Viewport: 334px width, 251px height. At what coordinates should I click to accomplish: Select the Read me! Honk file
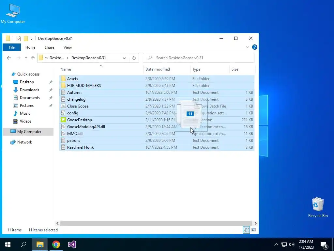point(157,147)
